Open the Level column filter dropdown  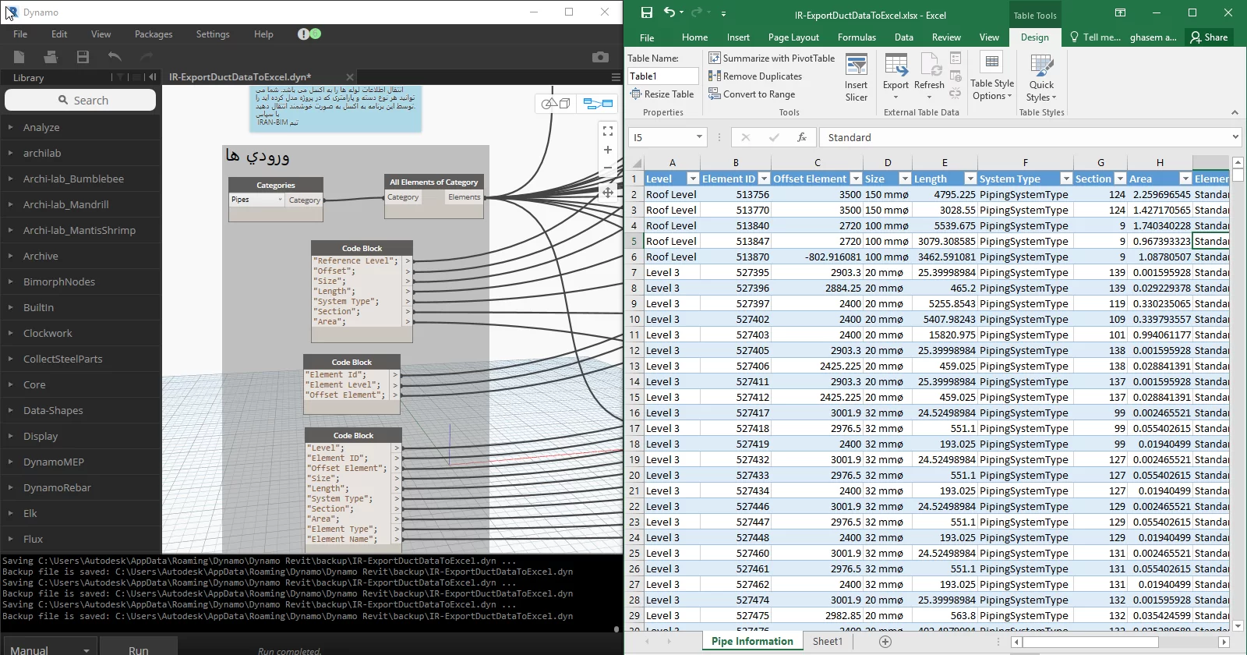click(x=692, y=179)
